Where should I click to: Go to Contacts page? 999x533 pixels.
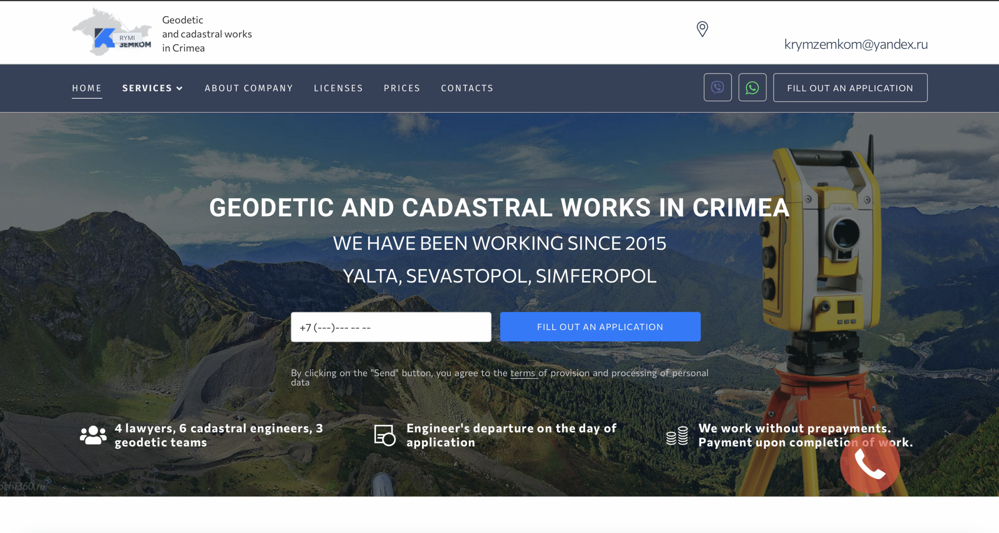point(467,88)
